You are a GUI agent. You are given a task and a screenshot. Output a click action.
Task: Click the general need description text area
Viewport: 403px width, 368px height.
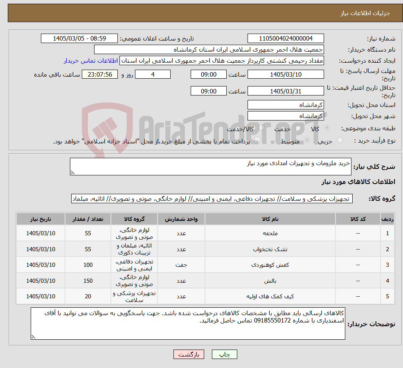pyautogui.click(x=210, y=166)
